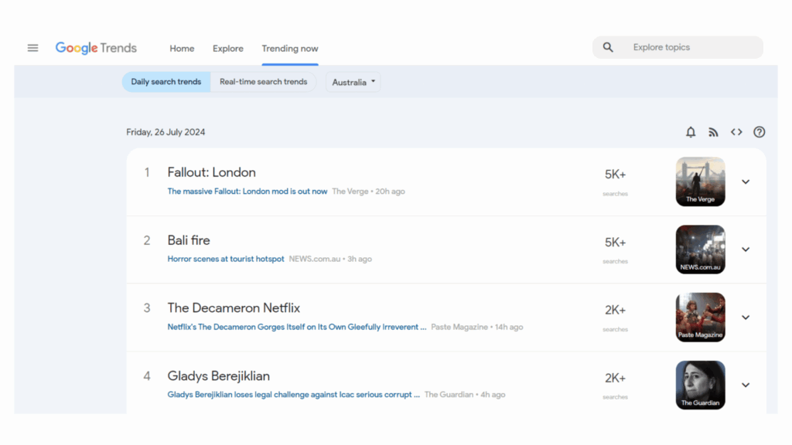Open the RSS feed icon
Viewport: 792px width, 445px height.
[x=713, y=132]
